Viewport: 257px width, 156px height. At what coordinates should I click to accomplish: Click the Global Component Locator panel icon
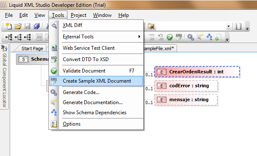[x=4, y=48]
